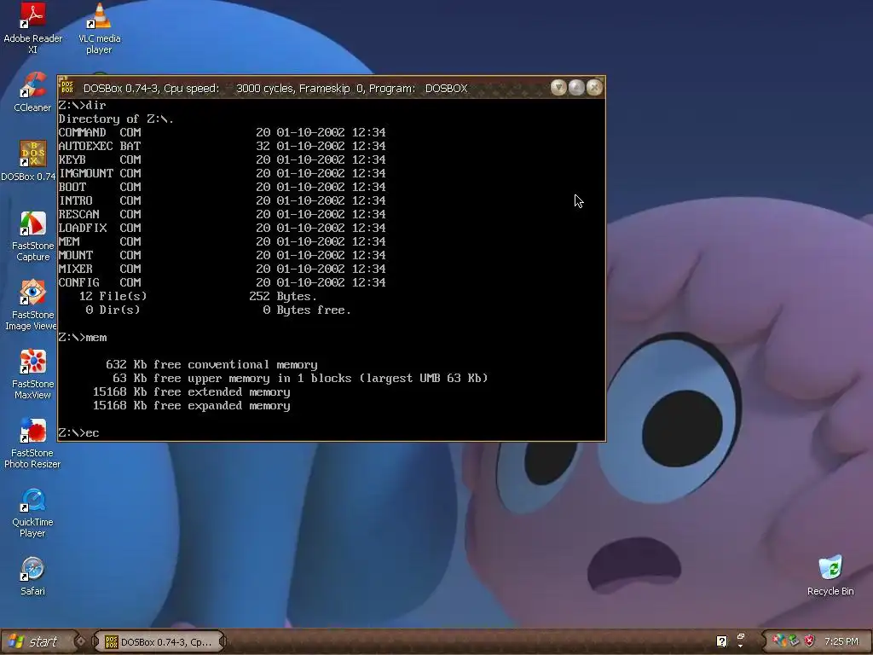Click the "Directory of Z:\." line
This screenshot has height=655, width=873.
(x=116, y=119)
